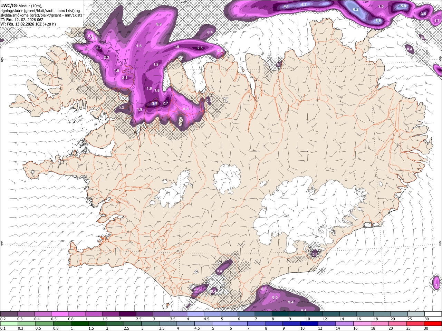
Task: Click the 5.9 precipitation value label
Action: pyautogui.click(x=403, y=6)
